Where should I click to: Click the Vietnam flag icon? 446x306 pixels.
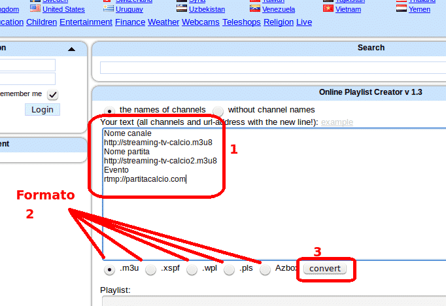[328, 9]
